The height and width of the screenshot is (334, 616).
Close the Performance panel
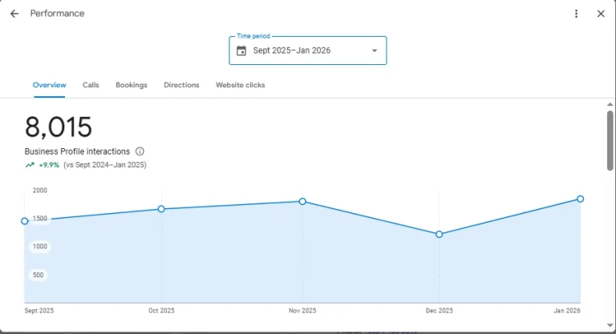[x=601, y=14]
